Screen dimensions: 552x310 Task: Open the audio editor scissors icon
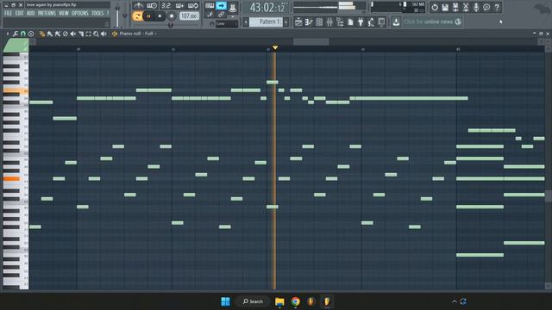(466, 7)
